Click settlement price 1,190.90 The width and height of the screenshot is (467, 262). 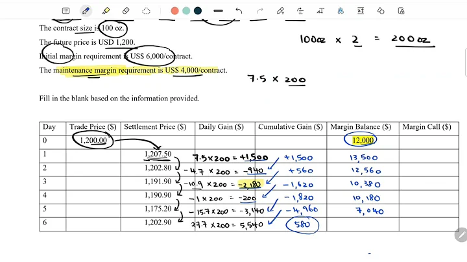click(x=158, y=195)
